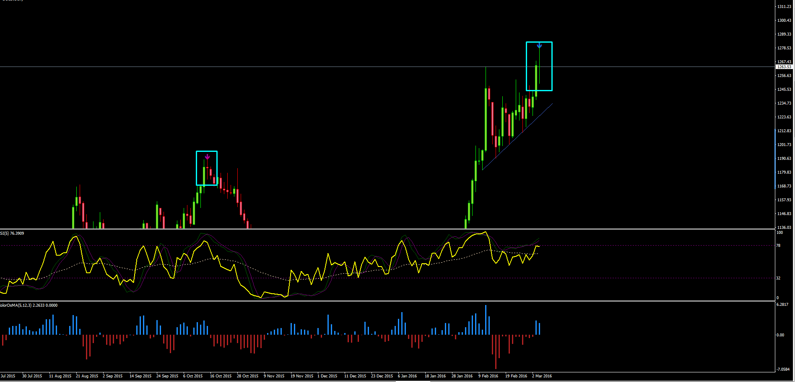Click the 28 Jan 2016 date label

[x=462, y=376]
